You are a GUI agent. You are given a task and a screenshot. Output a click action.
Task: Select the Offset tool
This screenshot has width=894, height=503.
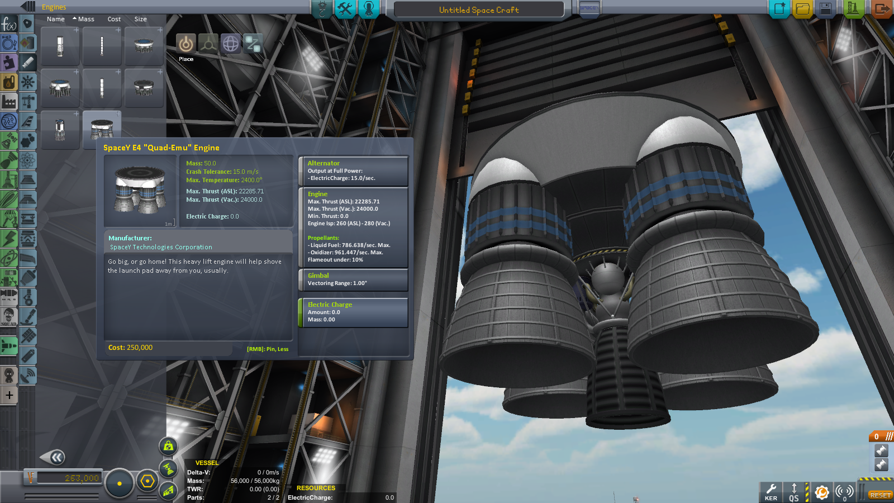coord(208,44)
